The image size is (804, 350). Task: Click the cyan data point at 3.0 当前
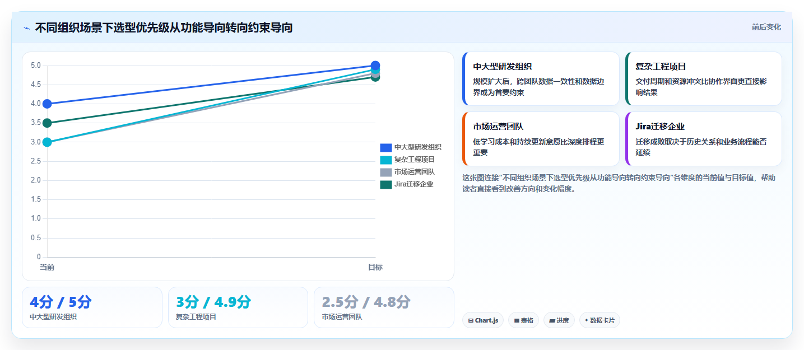[47, 142]
